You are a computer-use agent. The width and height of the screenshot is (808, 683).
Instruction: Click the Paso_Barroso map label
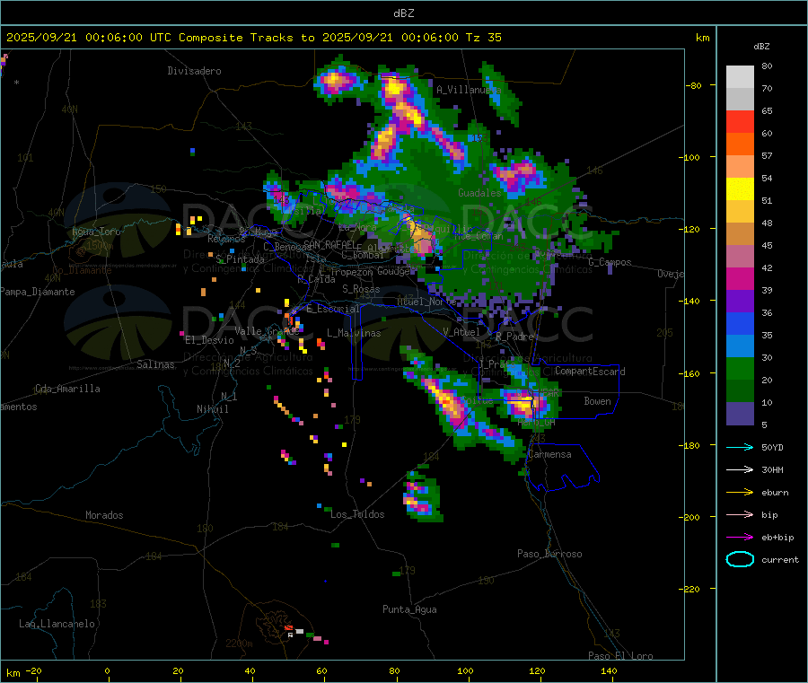pos(549,554)
